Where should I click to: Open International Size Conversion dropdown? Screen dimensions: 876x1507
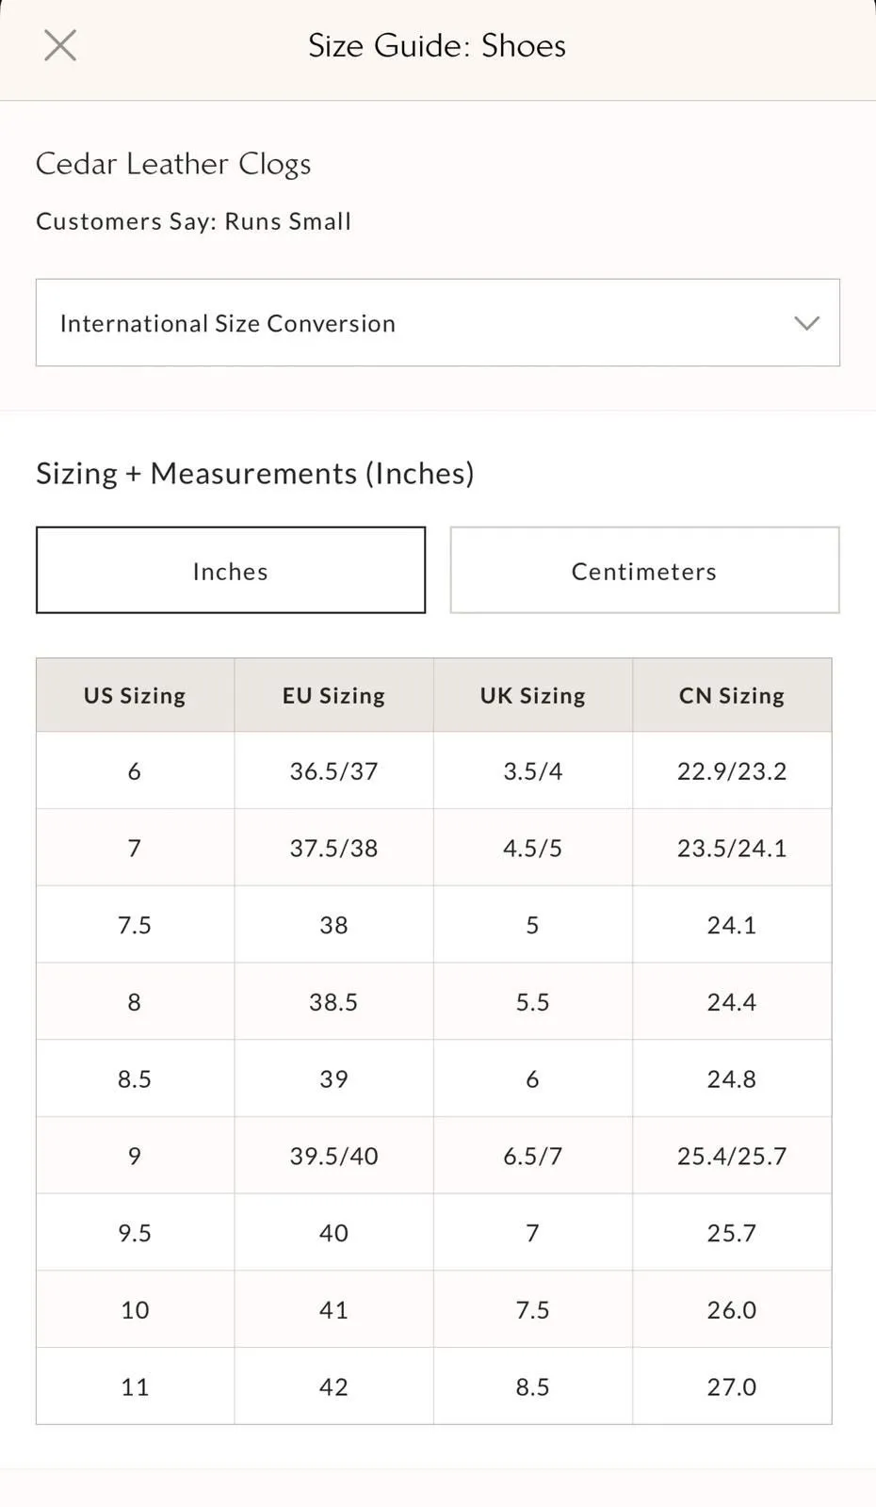[x=437, y=322]
